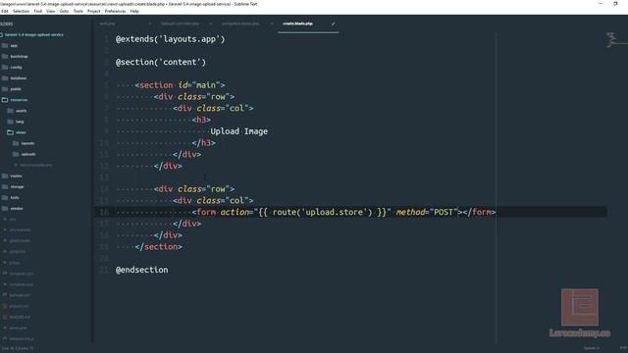Open composer.lock from the sidebar

(22, 284)
